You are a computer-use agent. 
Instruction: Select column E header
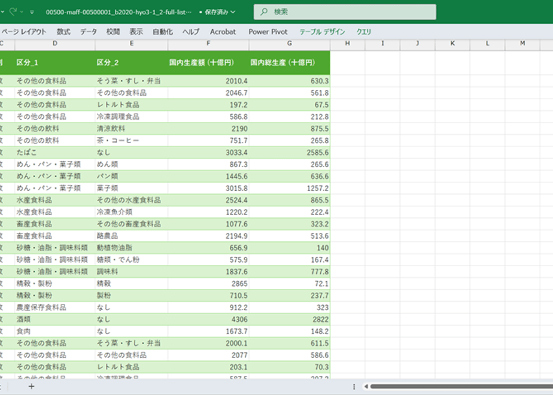pos(132,43)
